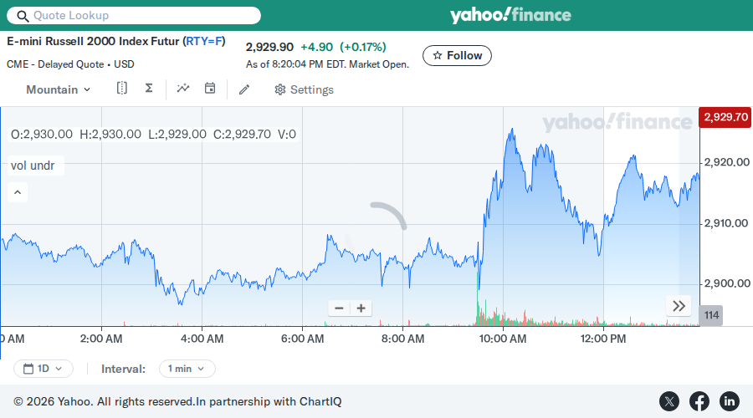Select the pencil draw tool
Viewport: 753px width, 418px height.
244,89
